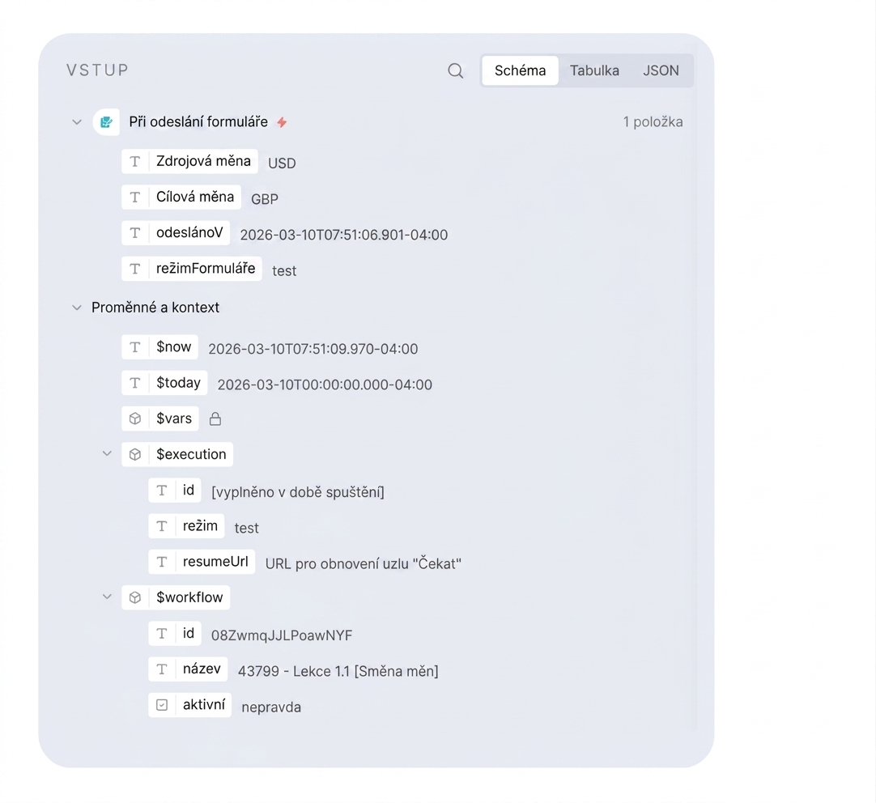
Task: Click the search magnifier icon
Action: (x=455, y=71)
